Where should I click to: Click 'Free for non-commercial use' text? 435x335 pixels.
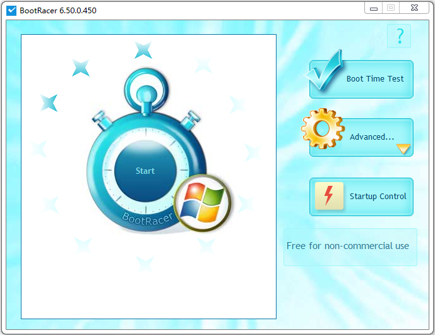coord(348,246)
